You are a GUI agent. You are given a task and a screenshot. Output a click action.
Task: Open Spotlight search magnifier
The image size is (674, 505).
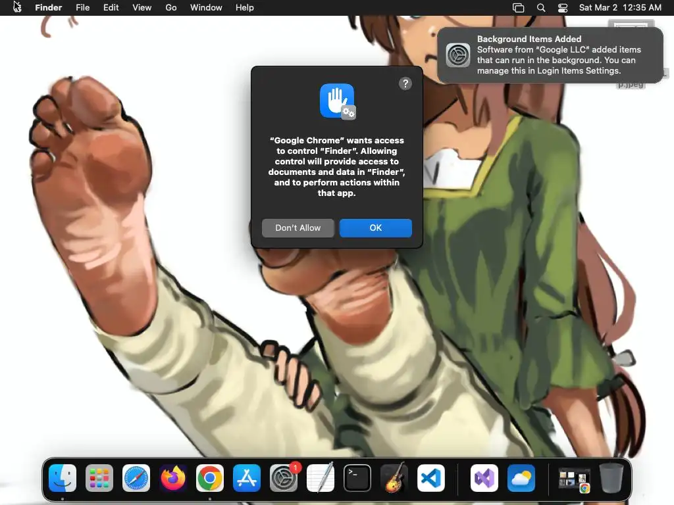[x=541, y=8]
